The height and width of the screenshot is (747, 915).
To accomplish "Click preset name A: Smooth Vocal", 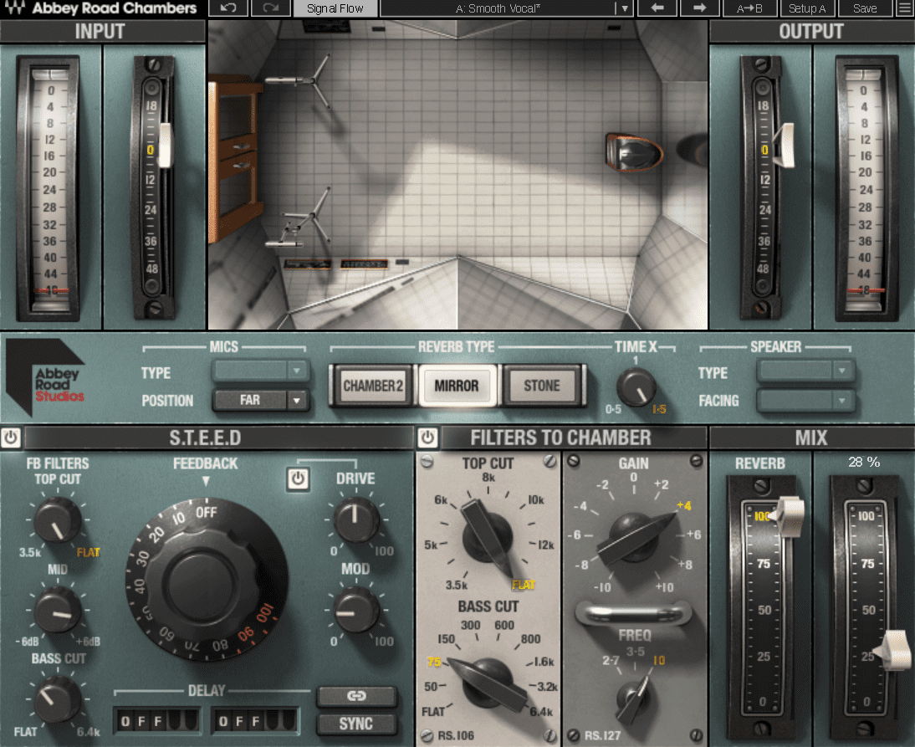I will click(x=498, y=8).
